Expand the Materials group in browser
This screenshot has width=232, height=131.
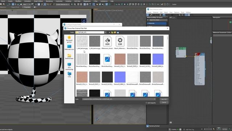point(157,23)
